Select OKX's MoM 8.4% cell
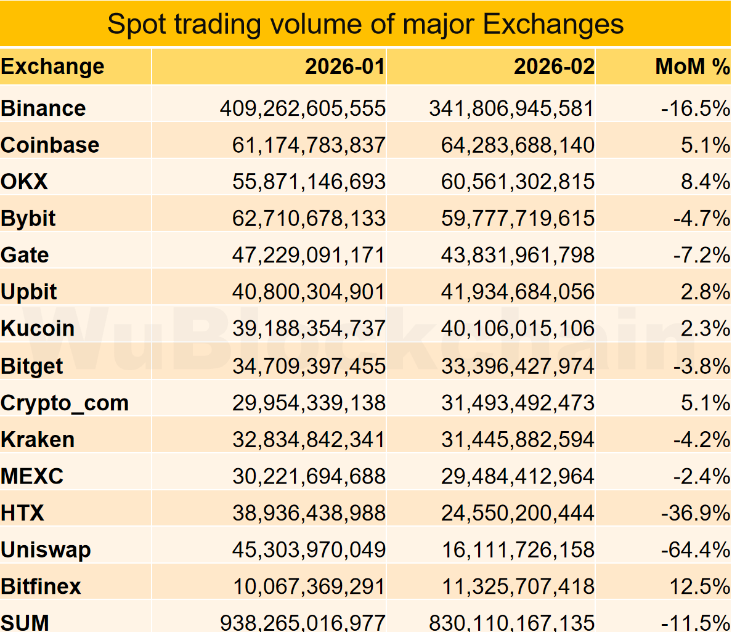 pyautogui.click(x=706, y=182)
